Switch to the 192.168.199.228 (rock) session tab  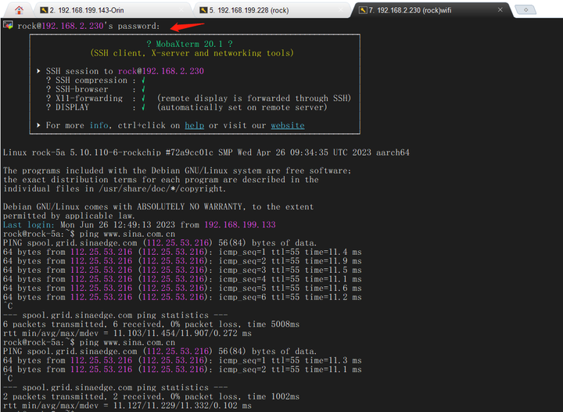pyautogui.click(x=273, y=10)
